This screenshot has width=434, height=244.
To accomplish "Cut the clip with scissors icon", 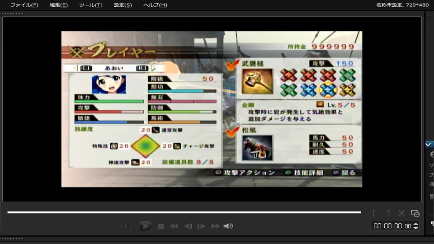I will click(401, 213).
